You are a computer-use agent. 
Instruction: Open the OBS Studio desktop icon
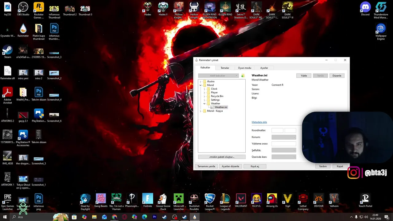coord(23,9)
